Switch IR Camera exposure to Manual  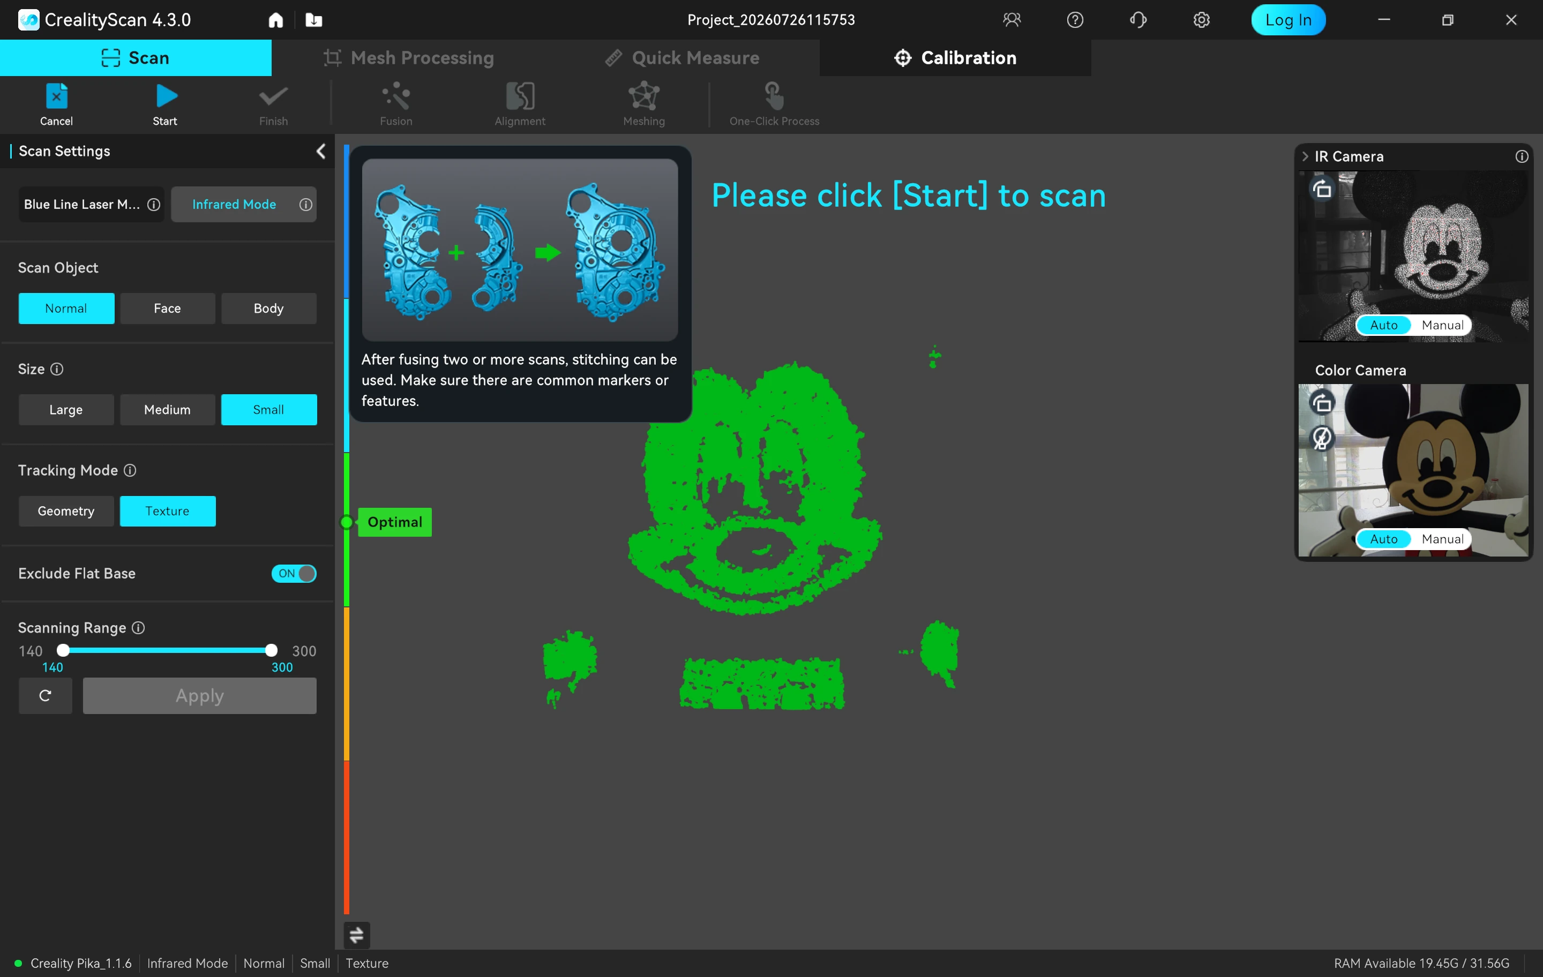coord(1442,326)
